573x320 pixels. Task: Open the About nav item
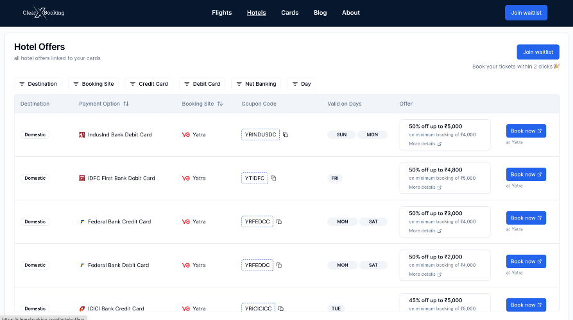(351, 13)
